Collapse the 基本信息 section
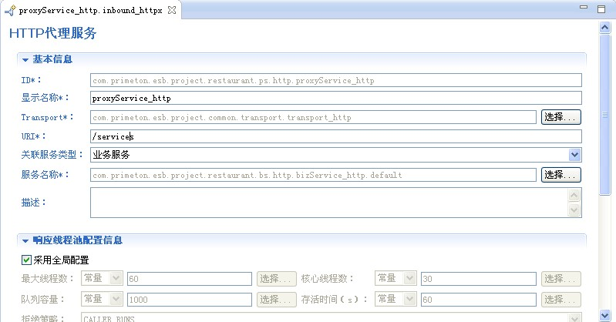The width and height of the screenshot is (616, 322). pyautogui.click(x=25, y=59)
